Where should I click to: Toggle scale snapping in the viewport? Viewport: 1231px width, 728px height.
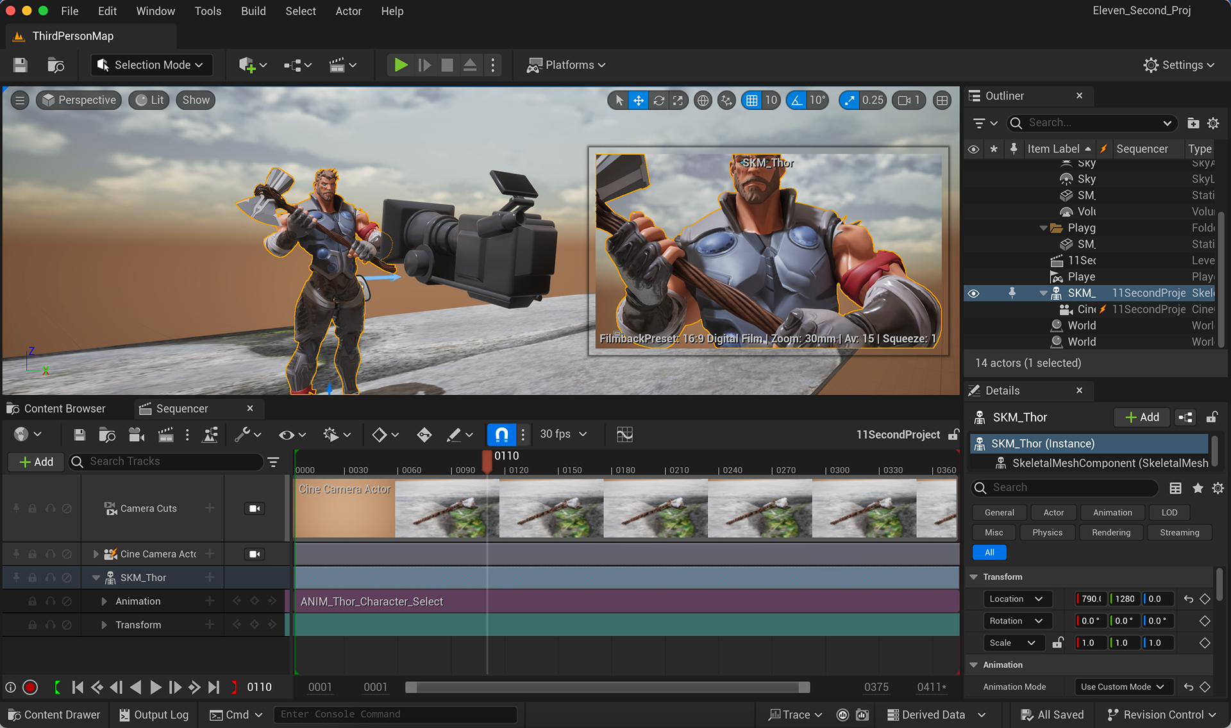coord(850,100)
